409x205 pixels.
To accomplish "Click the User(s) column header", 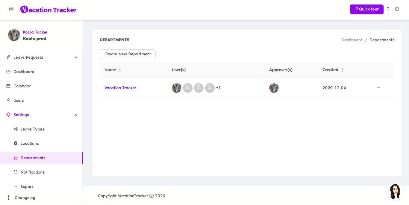I will pos(179,70).
